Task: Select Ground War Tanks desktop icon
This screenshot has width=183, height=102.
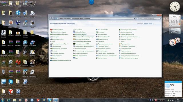Action: click(x=32, y=63)
